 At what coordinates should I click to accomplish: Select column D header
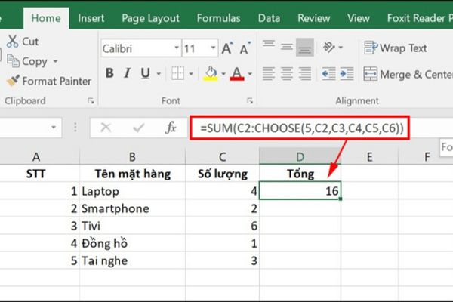click(x=300, y=157)
